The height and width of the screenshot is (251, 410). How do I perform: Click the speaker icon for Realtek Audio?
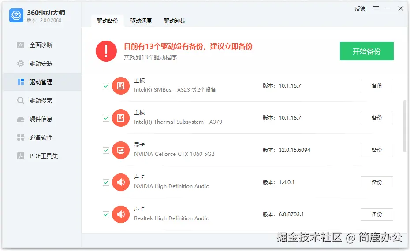[x=121, y=214]
